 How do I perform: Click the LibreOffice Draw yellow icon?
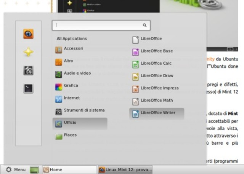(135, 77)
